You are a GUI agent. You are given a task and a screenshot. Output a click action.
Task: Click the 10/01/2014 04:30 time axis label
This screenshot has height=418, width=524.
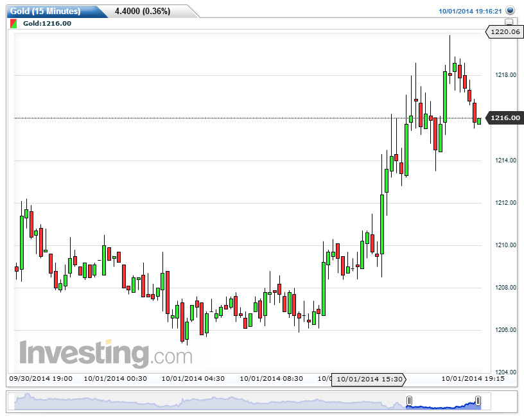coord(193,379)
